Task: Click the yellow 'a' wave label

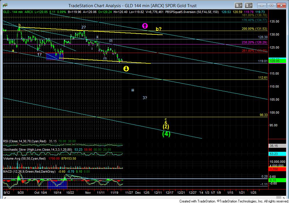Action: click(x=13, y=51)
